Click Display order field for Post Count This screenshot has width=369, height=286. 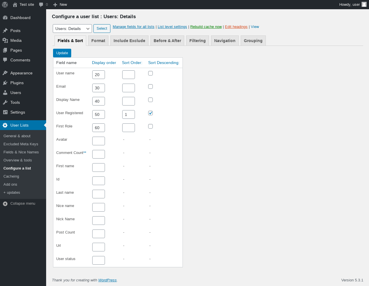point(99,234)
